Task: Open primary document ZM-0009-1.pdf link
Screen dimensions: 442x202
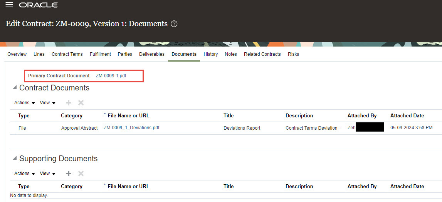Action: [111, 76]
